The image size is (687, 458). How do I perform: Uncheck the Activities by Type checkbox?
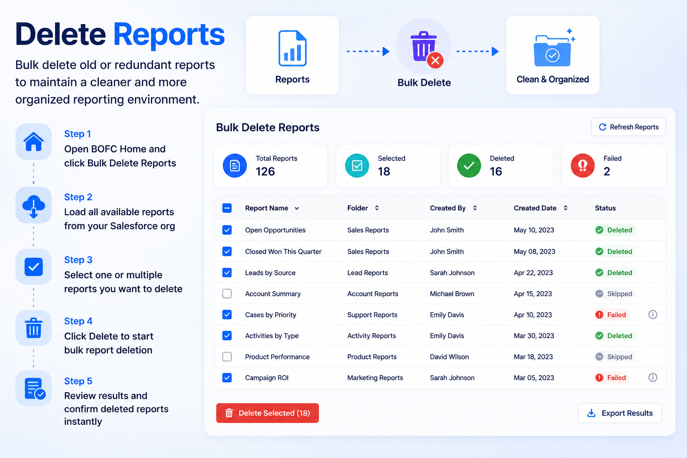point(227,335)
